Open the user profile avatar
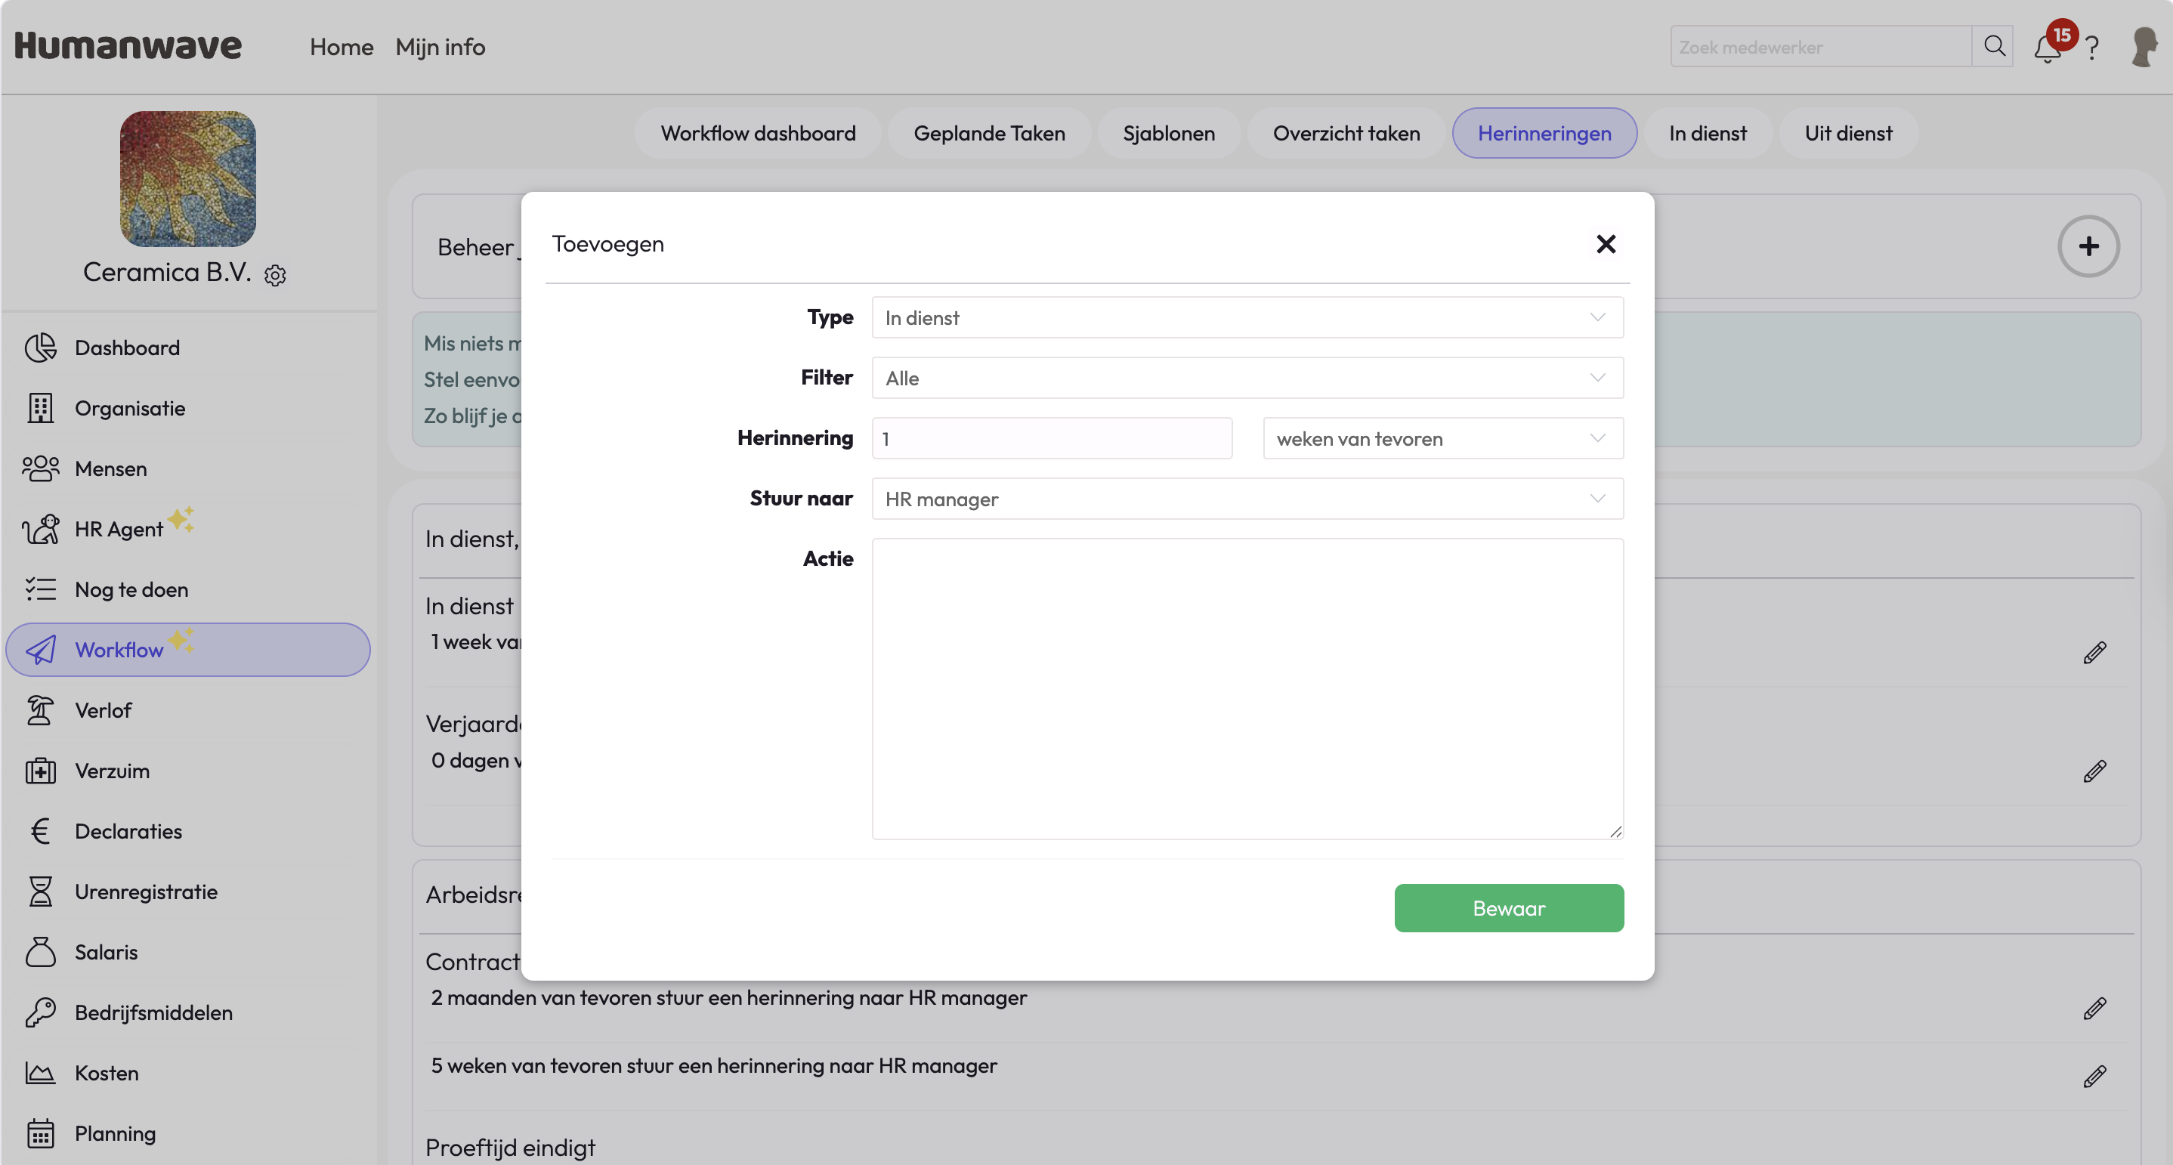The height and width of the screenshot is (1165, 2173). 2144,48
